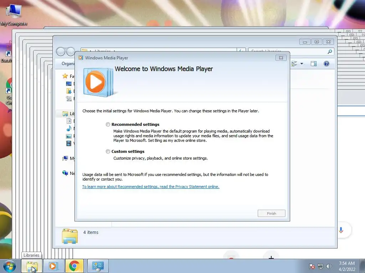This screenshot has height=273, width=365.
Task: Open the Start menu orb
Action: (x=10, y=266)
